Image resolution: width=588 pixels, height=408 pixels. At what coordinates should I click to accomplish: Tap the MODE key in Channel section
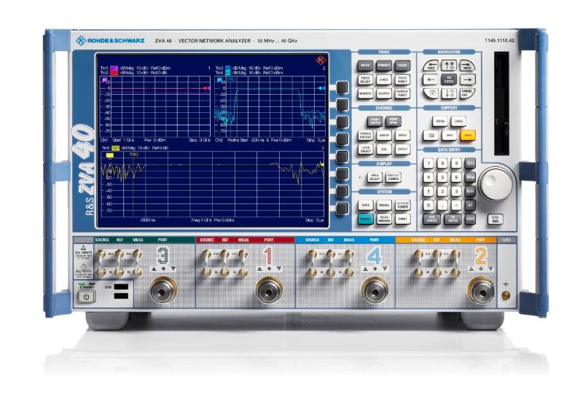tap(402, 136)
